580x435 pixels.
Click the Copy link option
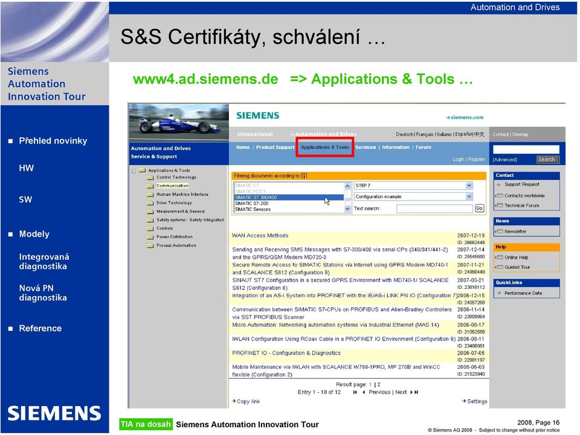point(248,401)
